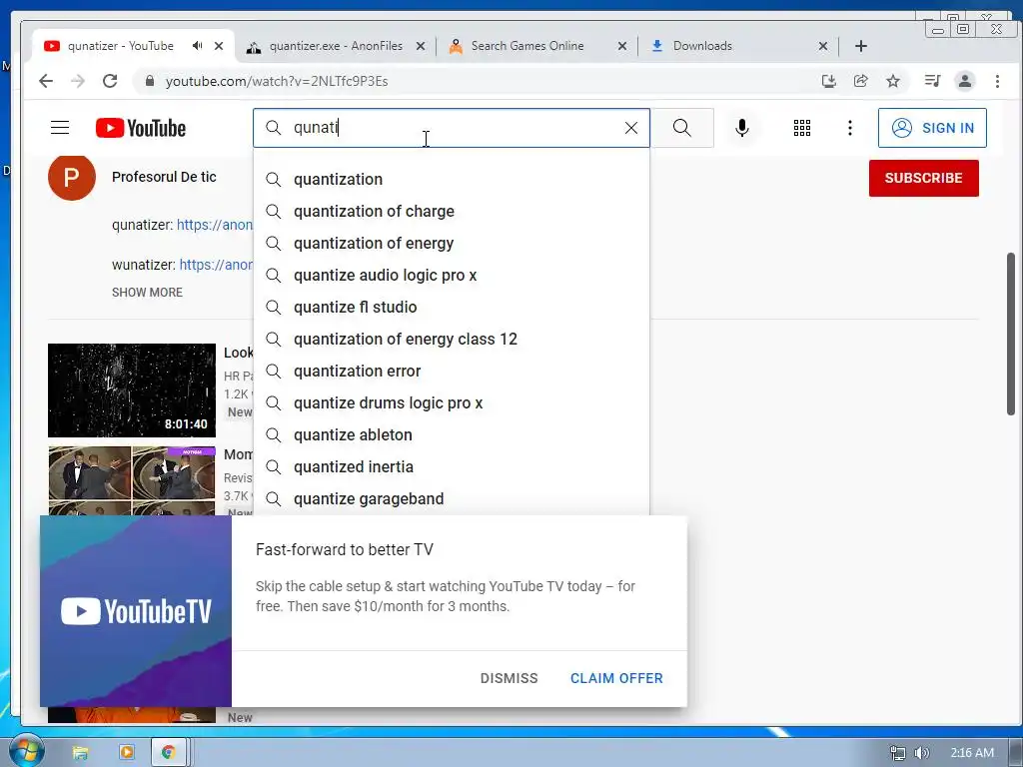
Task: Open YouTube apps grid
Action: click(802, 128)
